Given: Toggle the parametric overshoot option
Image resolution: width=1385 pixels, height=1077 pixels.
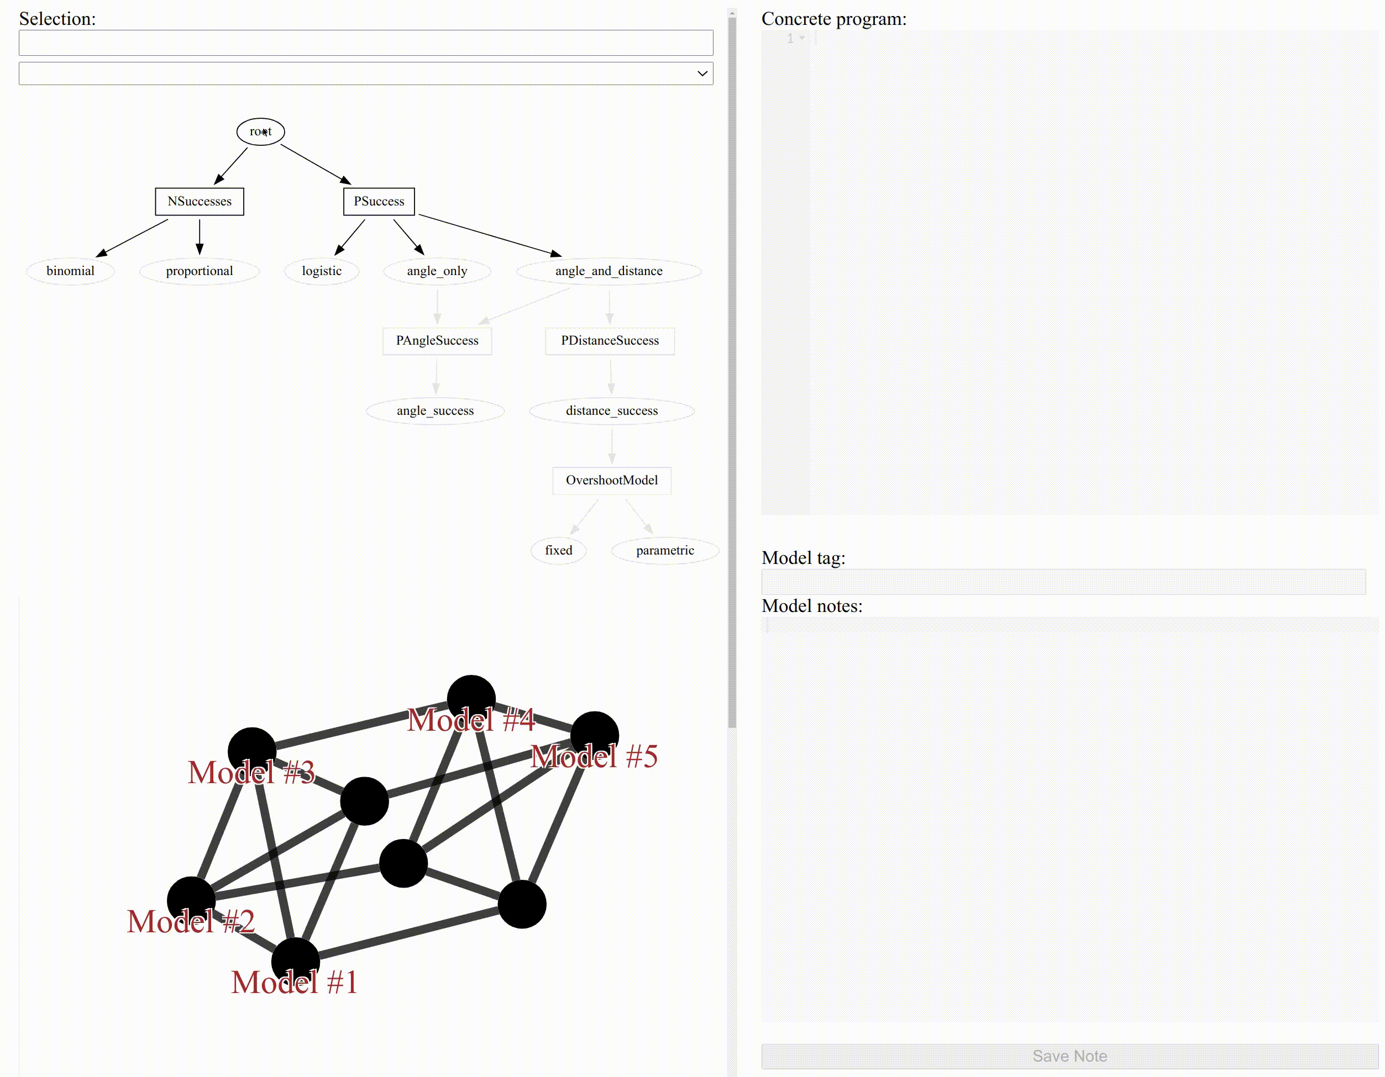Looking at the screenshot, I should tap(664, 550).
